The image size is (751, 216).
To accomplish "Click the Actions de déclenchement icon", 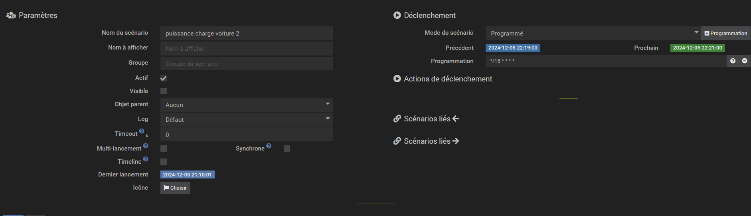I will (x=397, y=79).
